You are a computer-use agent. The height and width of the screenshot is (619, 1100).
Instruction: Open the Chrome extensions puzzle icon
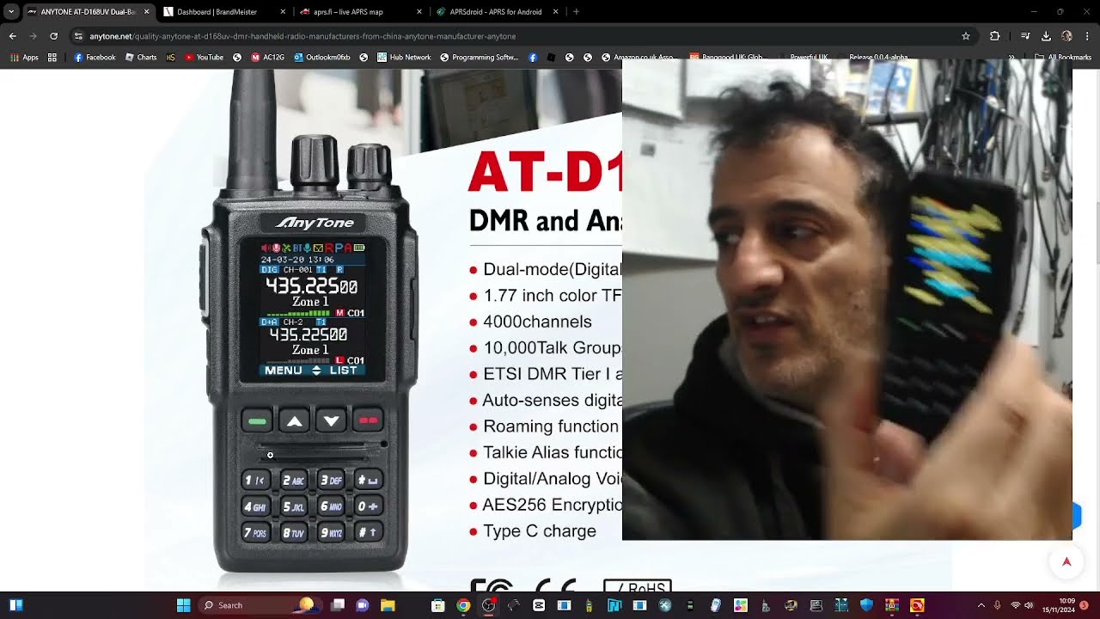(994, 36)
